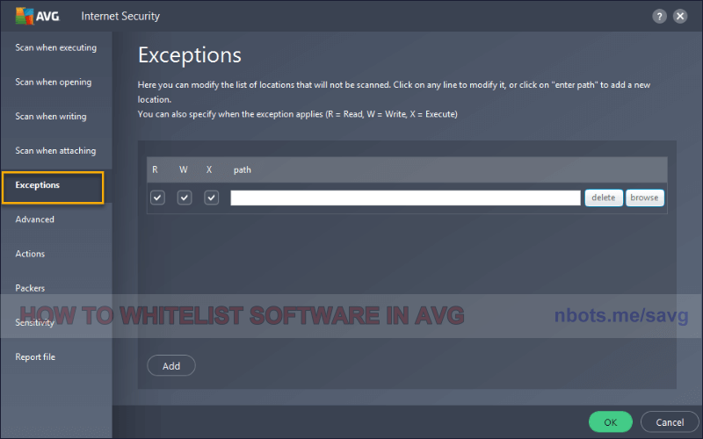This screenshot has width=703, height=439.
Task: Open Scan when executing settings
Action: point(56,47)
